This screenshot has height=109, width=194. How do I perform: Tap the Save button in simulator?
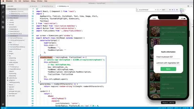(x=168, y=69)
